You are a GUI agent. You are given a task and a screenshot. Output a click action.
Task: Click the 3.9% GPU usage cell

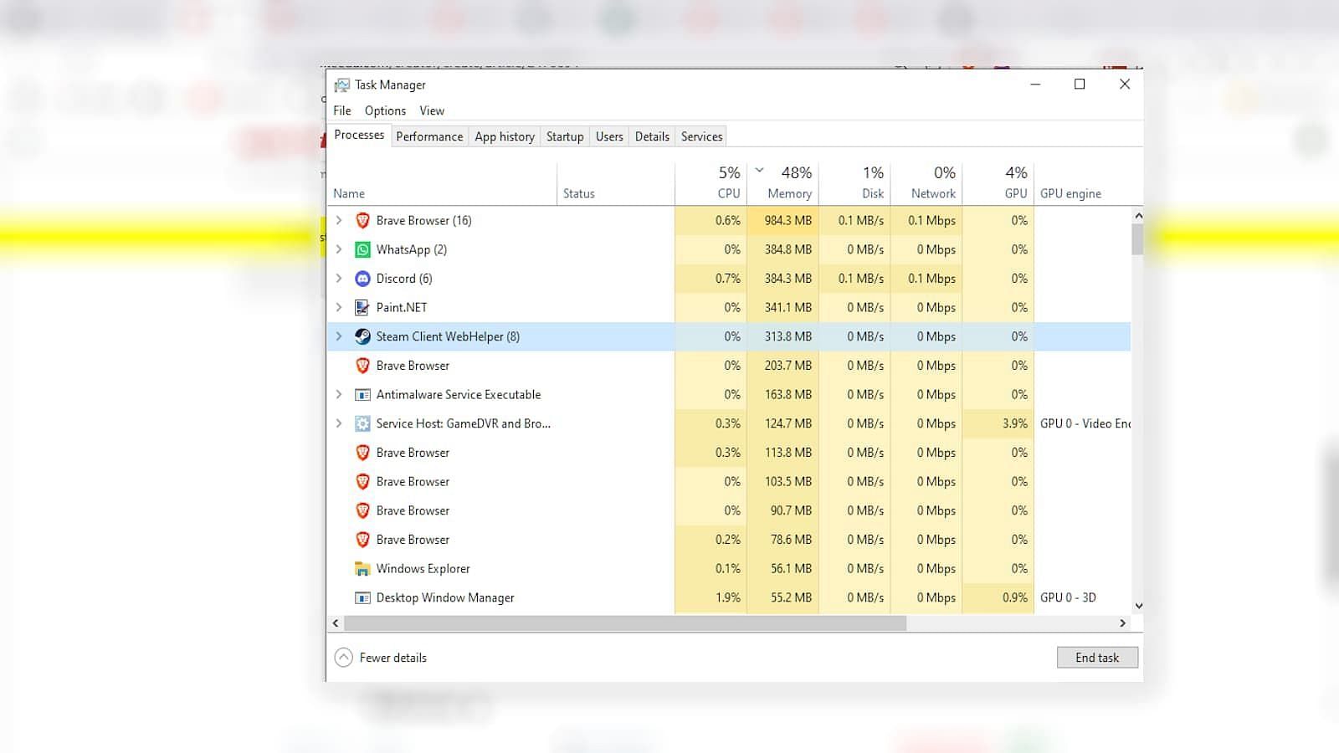998,423
